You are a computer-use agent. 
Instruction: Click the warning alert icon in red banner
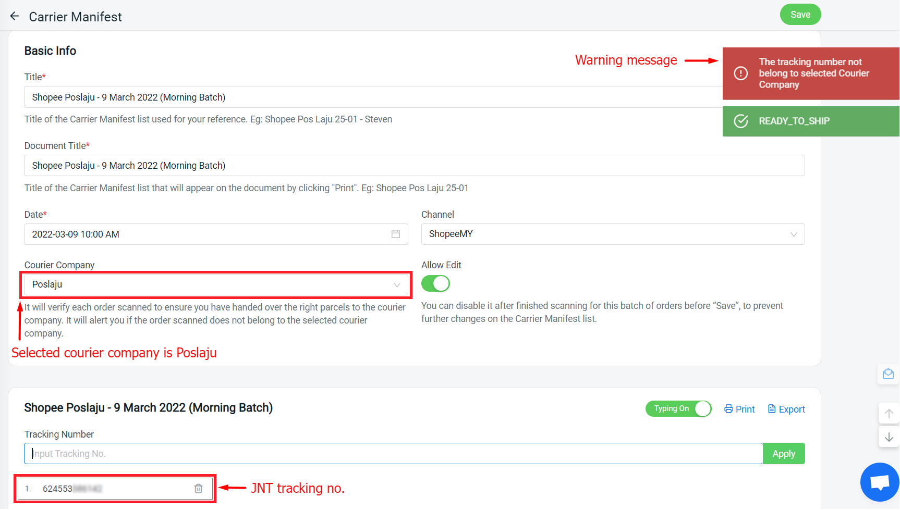tap(741, 73)
